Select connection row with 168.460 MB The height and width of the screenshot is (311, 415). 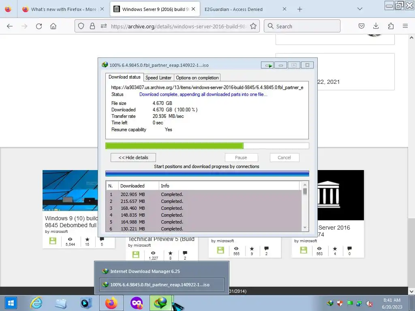tap(204, 208)
